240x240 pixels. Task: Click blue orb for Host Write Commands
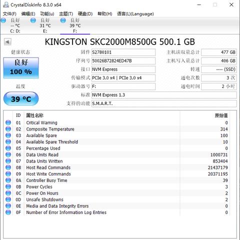8,174
